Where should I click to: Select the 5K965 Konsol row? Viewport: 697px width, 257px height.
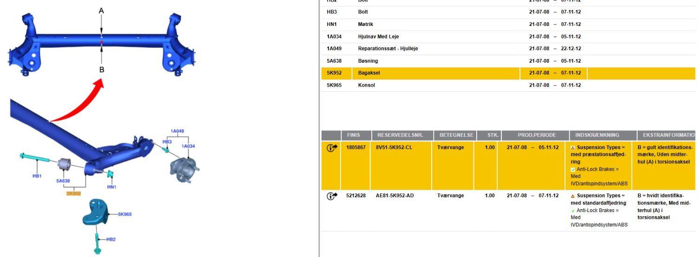(x=366, y=85)
